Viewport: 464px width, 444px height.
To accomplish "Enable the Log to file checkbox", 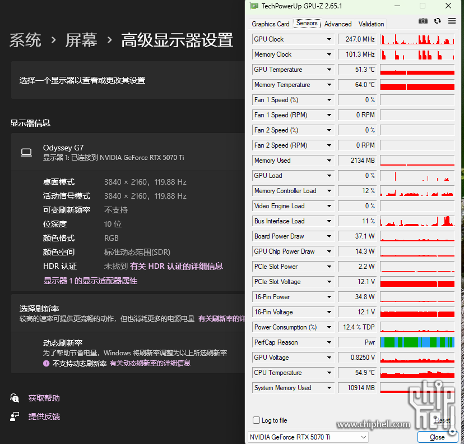I will (x=257, y=420).
